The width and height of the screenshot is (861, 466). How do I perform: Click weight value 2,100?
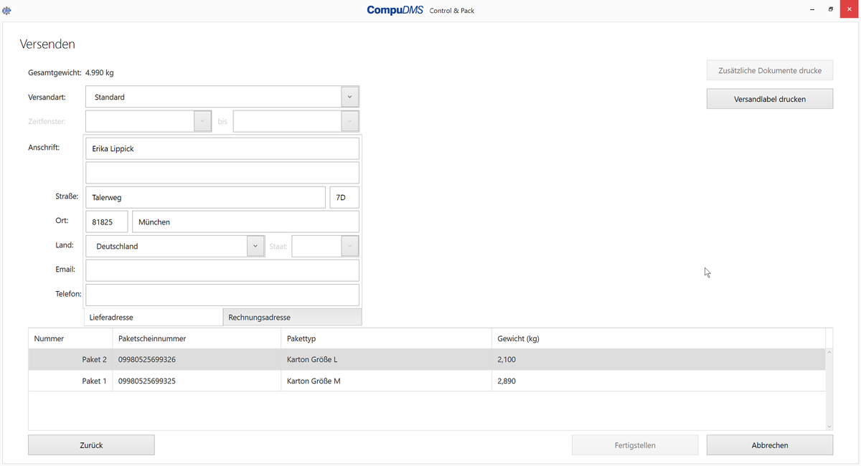[x=507, y=359]
